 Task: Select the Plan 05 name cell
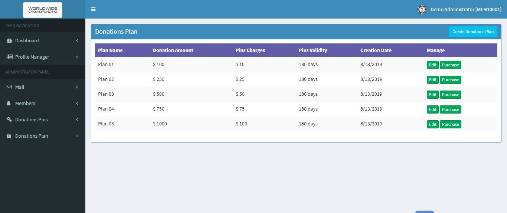pos(106,124)
